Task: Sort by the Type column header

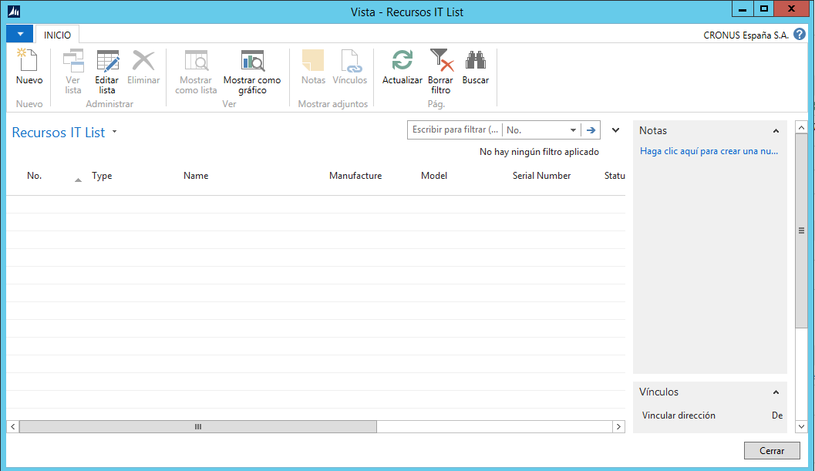Action: [x=102, y=176]
